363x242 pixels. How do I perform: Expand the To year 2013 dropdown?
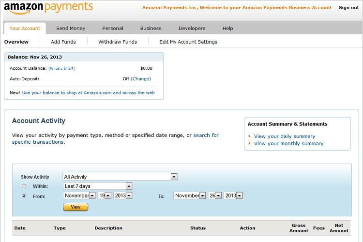(233, 196)
